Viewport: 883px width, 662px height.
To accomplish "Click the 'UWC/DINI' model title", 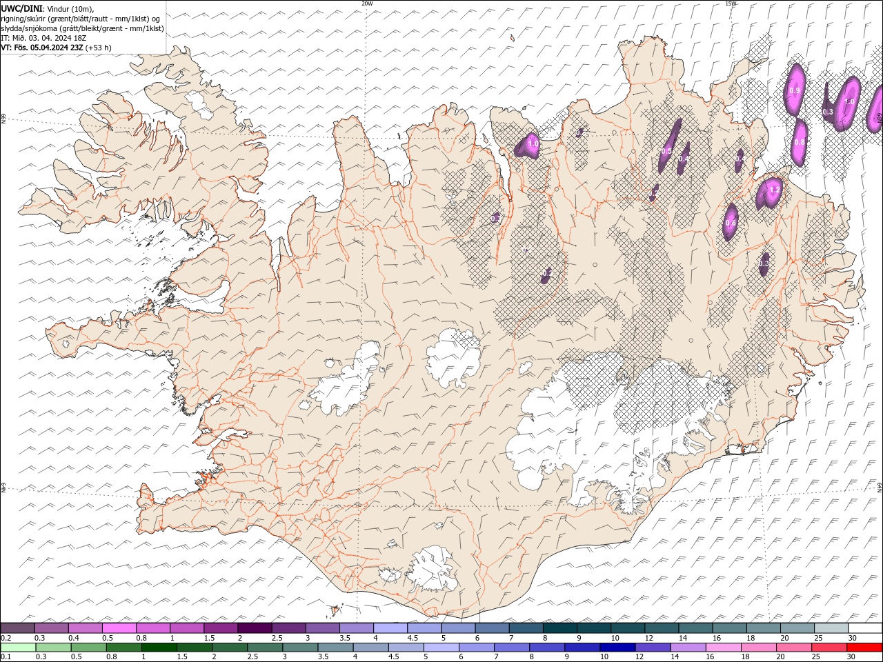I will 21,8.
